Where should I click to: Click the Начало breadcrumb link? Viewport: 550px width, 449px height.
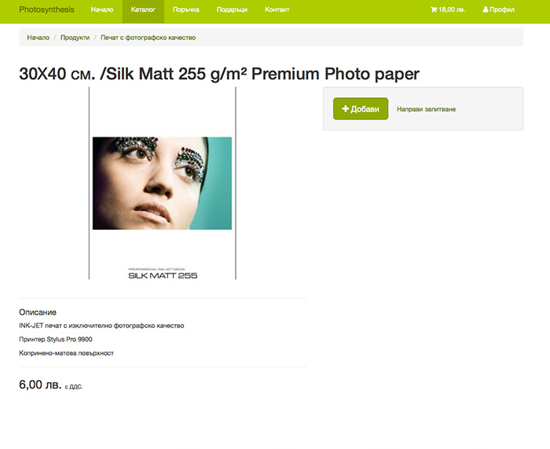pos(38,38)
